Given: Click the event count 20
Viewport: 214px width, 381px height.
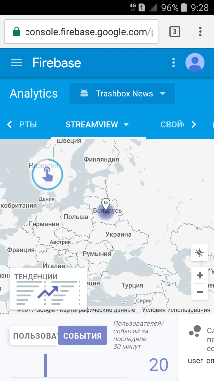Looking at the screenshot, I should tap(159, 365).
